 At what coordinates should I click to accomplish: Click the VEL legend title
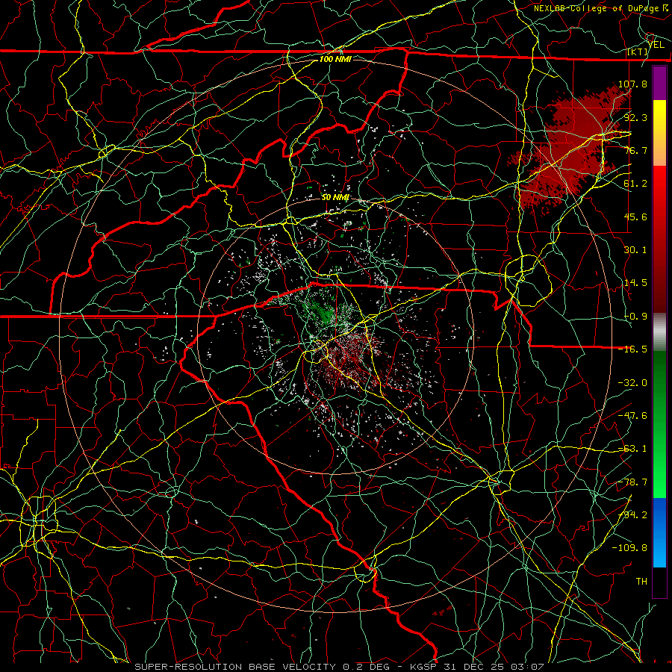(656, 45)
